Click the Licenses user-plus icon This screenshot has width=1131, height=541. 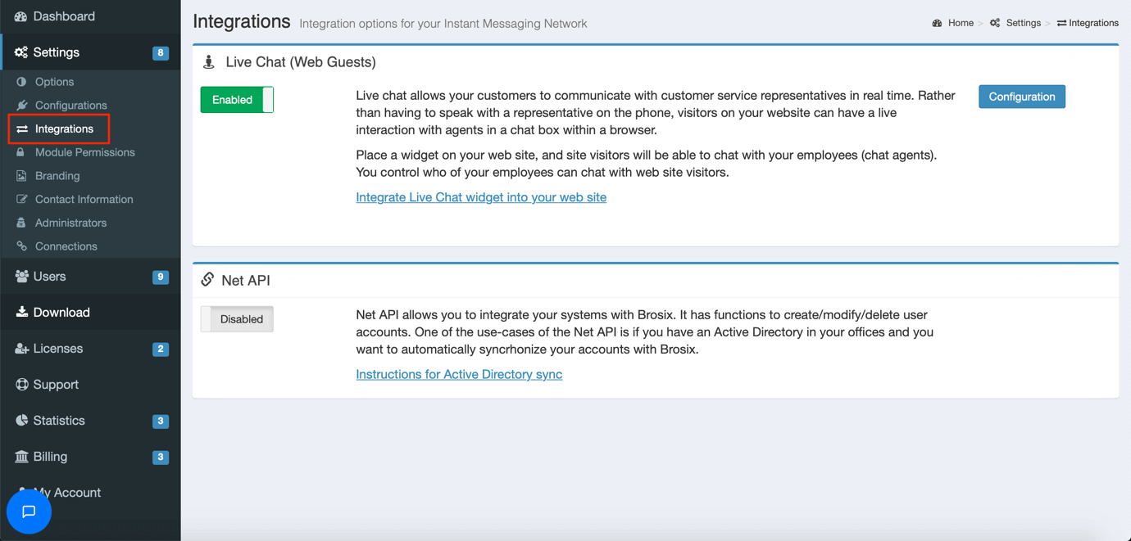[22, 349]
